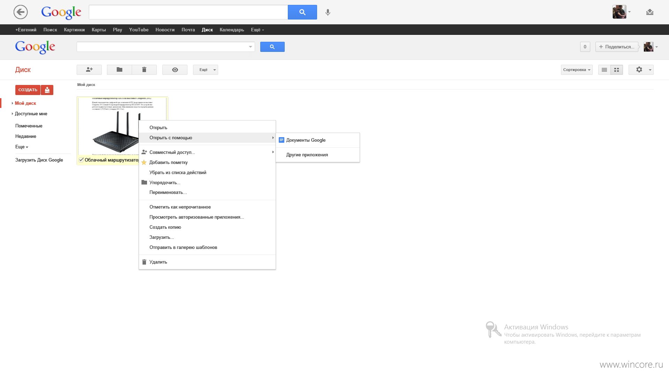The image size is (669, 376).
Task: Click the move-to-folder toolbar icon
Action: tap(120, 70)
